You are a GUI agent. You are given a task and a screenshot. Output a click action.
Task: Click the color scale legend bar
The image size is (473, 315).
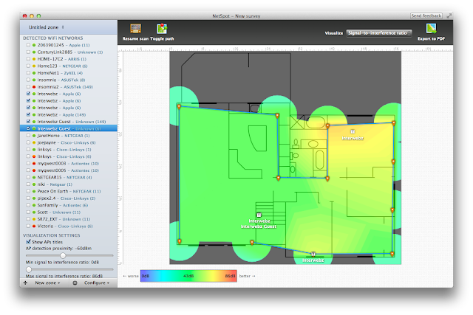coord(188,276)
